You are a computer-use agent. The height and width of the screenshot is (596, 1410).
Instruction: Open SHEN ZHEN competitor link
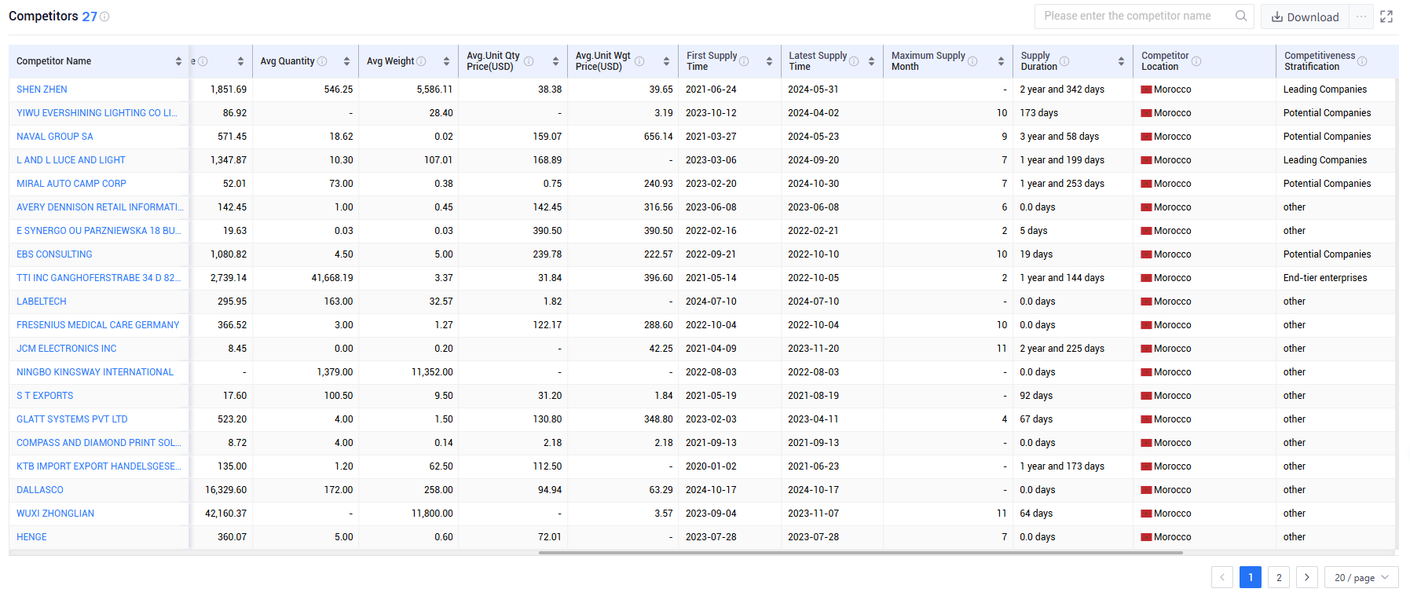(x=42, y=90)
